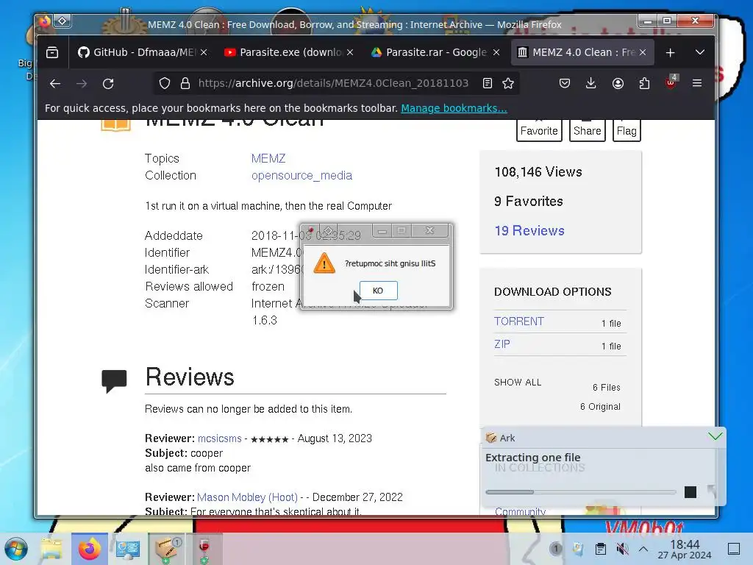Click the 9 Favorites text
Screen dimensions: 753x565
click(x=529, y=202)
